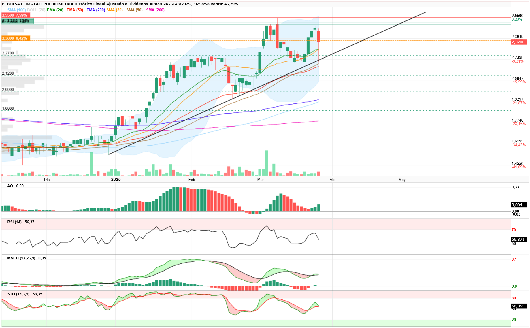Image resolution: width=530 pixels, height=328 pixels.
Task: Select the 3,23% percentage on right axis
Action: (517, 20)
